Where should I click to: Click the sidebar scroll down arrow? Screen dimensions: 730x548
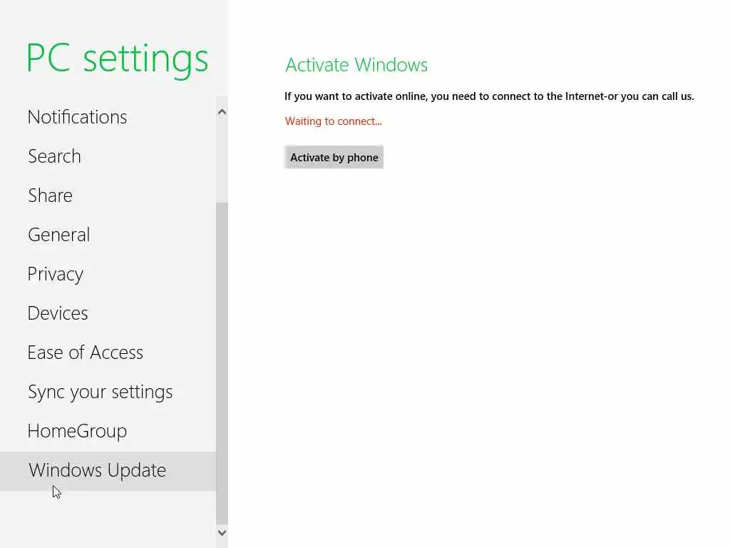(222, 532)
